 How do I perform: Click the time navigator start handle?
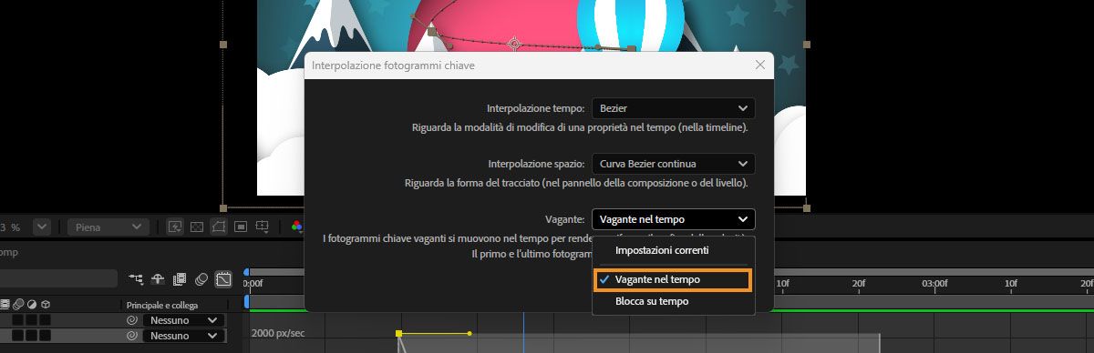pyautogui.click(x=246, y=272)
